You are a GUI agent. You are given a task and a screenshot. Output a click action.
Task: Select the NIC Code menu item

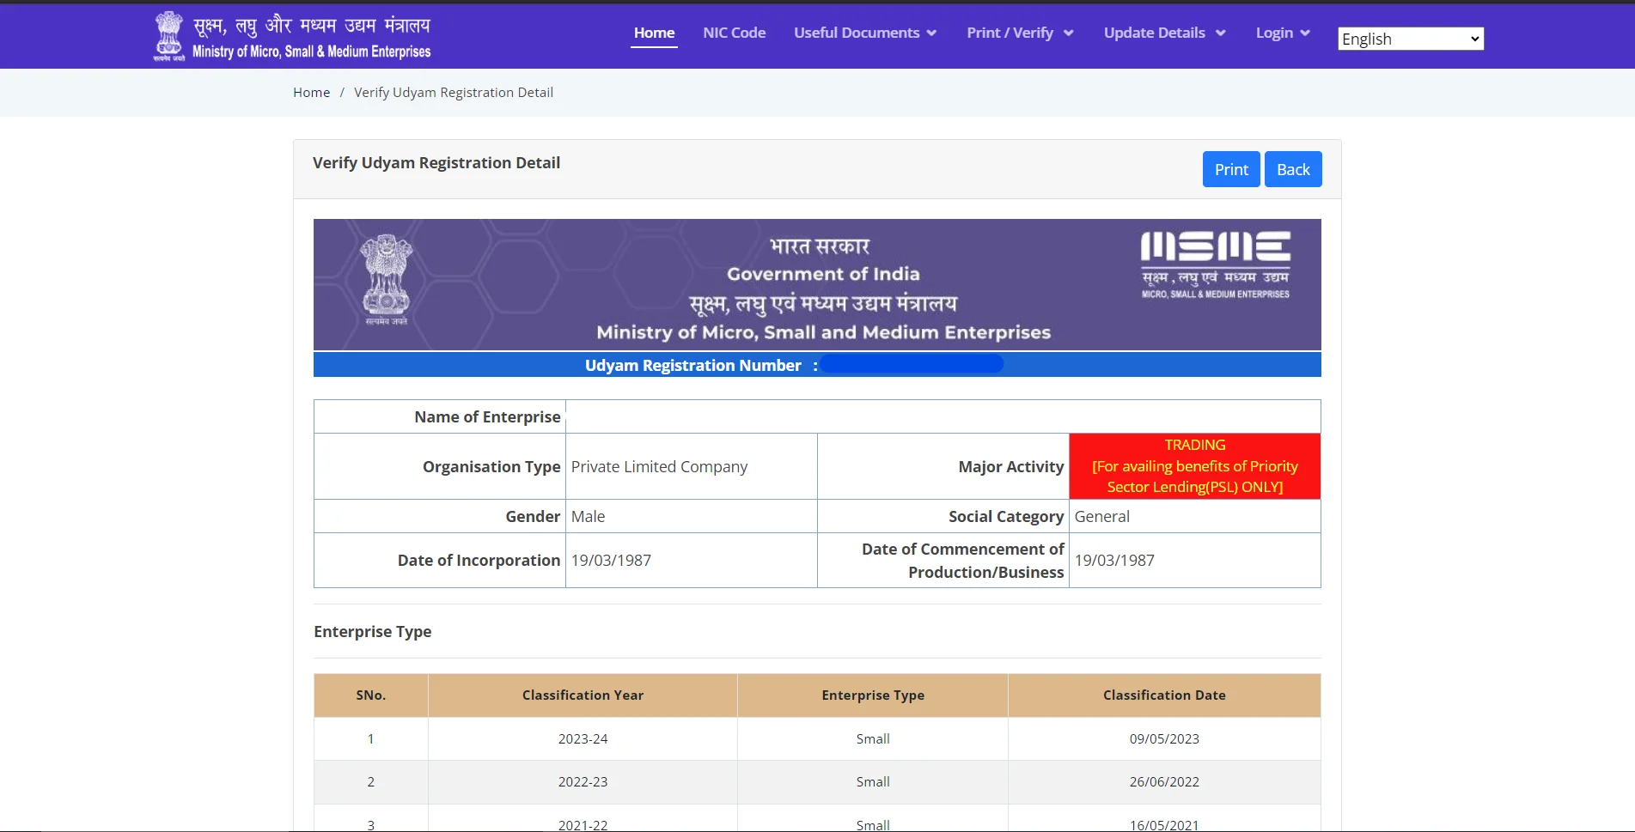coord(734,33)
